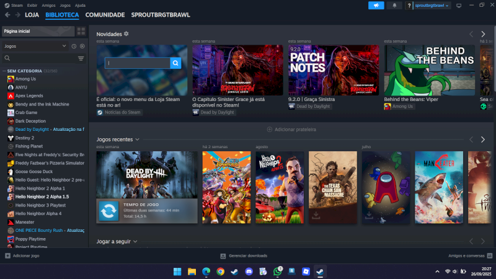Enter Big Picture mode monitor icon
496x279 pixels.
tap(459, 5)
